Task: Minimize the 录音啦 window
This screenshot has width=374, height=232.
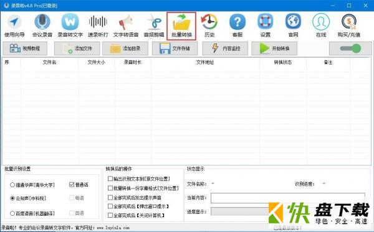Action: pyautogui.click(x=333, y=6)
